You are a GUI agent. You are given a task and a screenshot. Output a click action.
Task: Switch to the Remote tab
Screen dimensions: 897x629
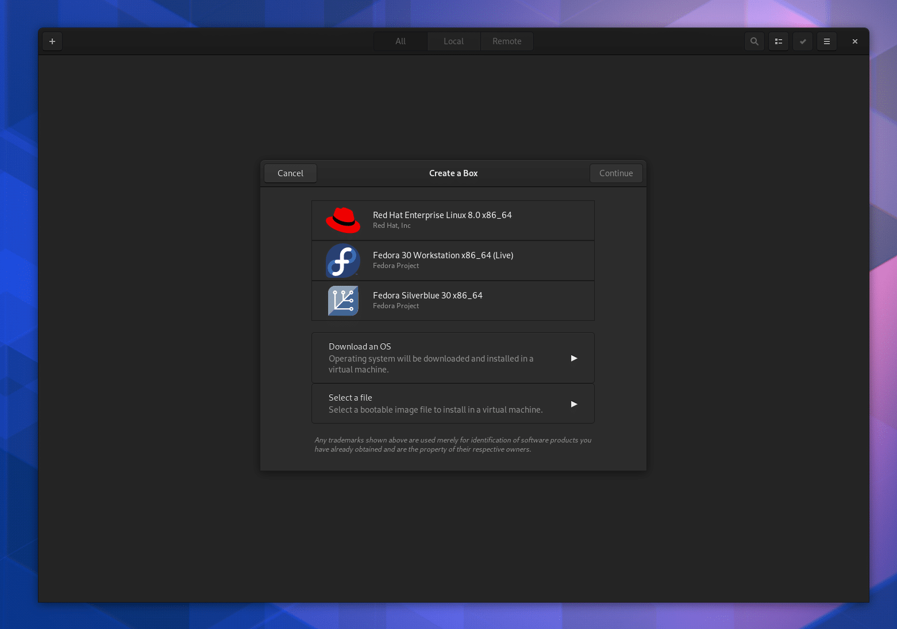(506, 41)
